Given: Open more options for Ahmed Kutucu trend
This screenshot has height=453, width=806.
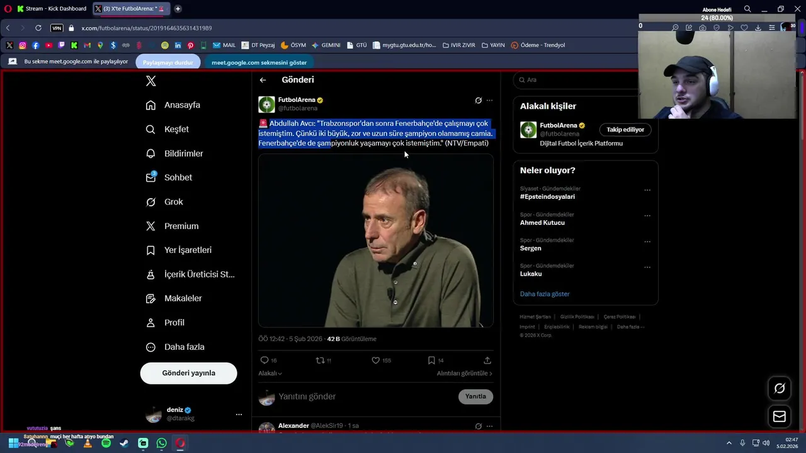Looking at the screenshot, I should (x=647, y=216).
